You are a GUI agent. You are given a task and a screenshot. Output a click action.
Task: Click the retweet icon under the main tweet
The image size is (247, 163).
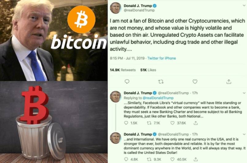point(161,82)
